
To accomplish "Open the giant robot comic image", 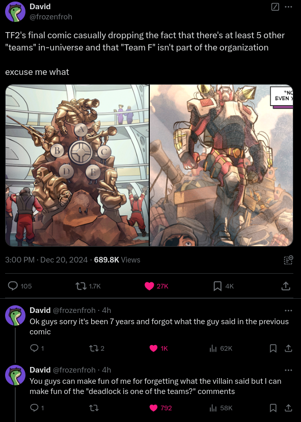I will pos(221,166).
